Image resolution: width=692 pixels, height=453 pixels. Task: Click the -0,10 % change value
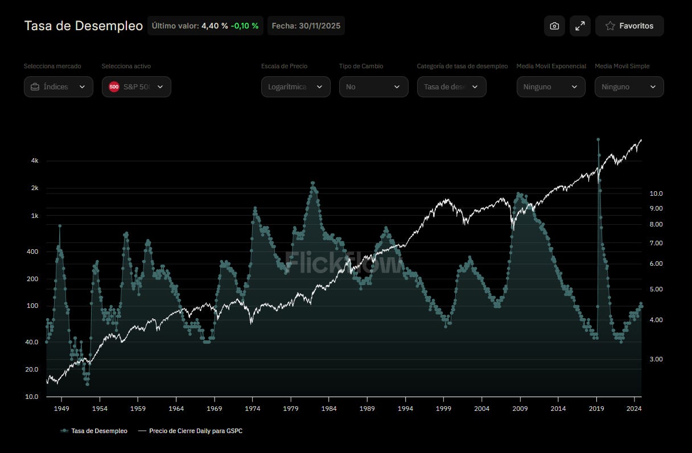(245, 26)
